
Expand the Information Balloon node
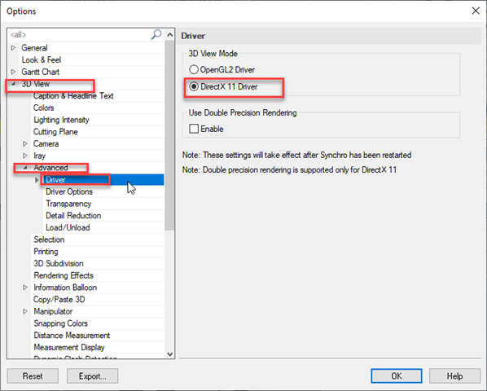pos(25,288)
